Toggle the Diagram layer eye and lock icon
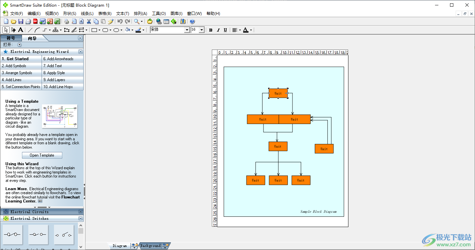Screen dimensions: 475x250 point(134,246)
